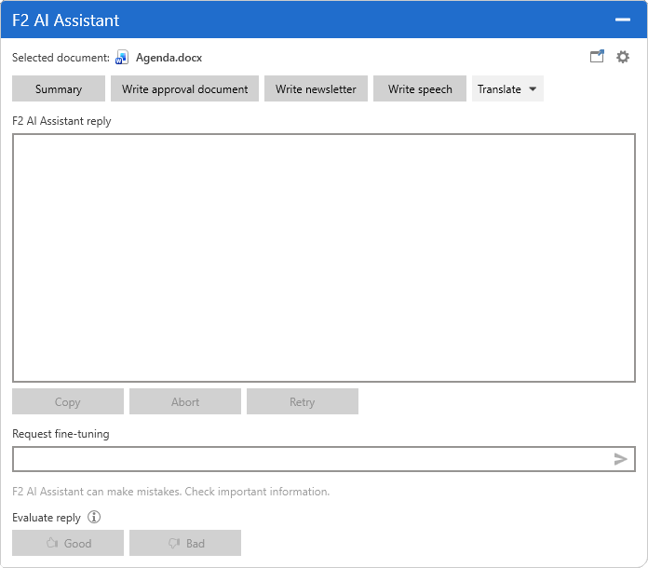
Task: Retry generating the reply
Action: (x=302, y=401)
